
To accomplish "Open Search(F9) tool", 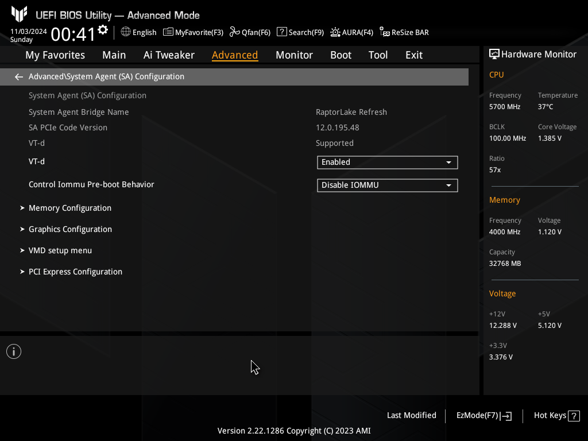I will coord(300,32).
